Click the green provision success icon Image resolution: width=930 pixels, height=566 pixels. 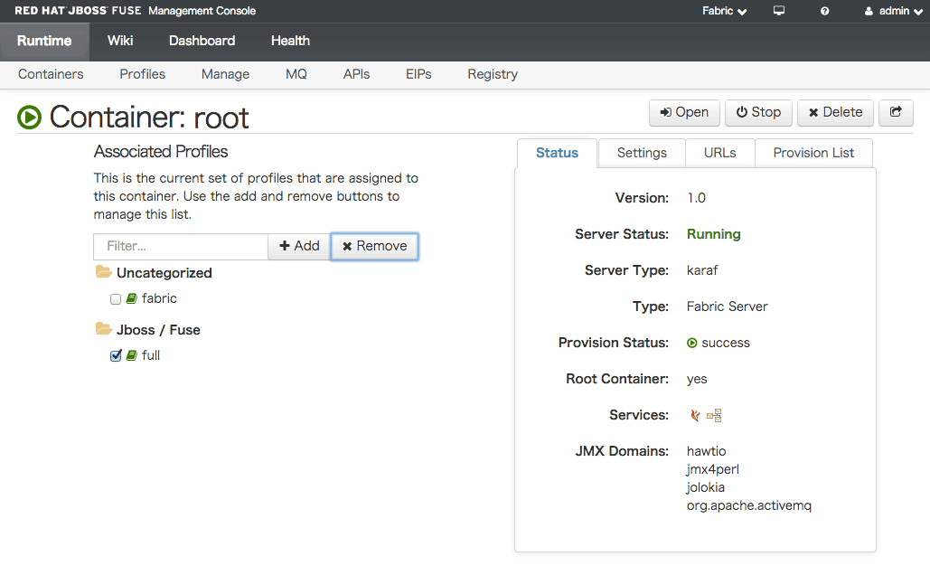(x=691, y=343)
